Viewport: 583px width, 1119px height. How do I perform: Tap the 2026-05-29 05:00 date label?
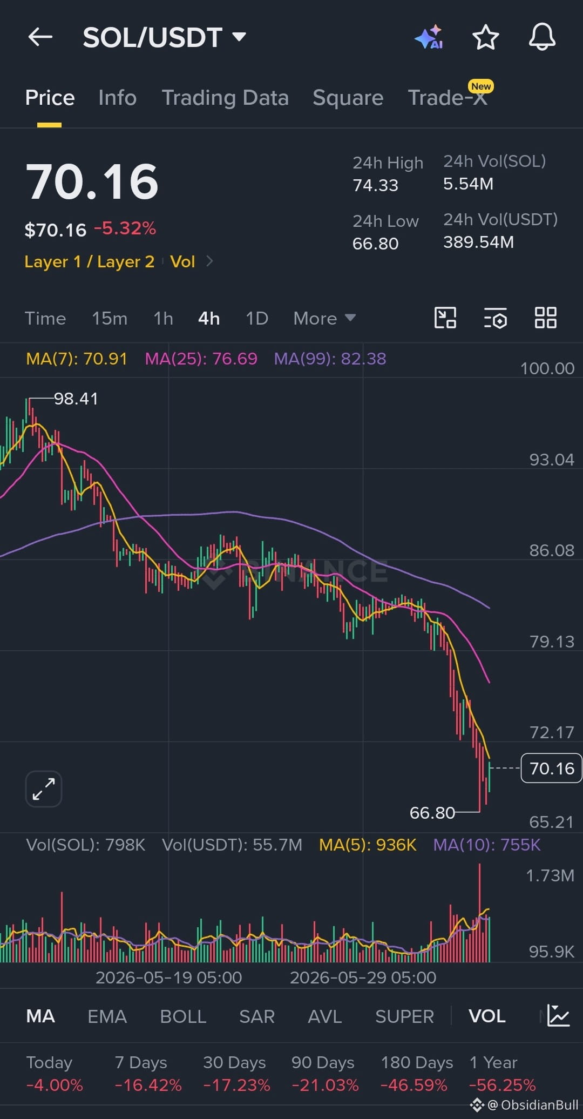coord(363,978)
